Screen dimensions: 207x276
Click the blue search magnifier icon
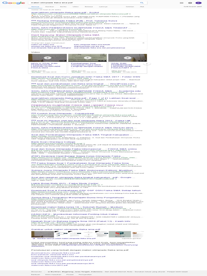tap(142, 3)
